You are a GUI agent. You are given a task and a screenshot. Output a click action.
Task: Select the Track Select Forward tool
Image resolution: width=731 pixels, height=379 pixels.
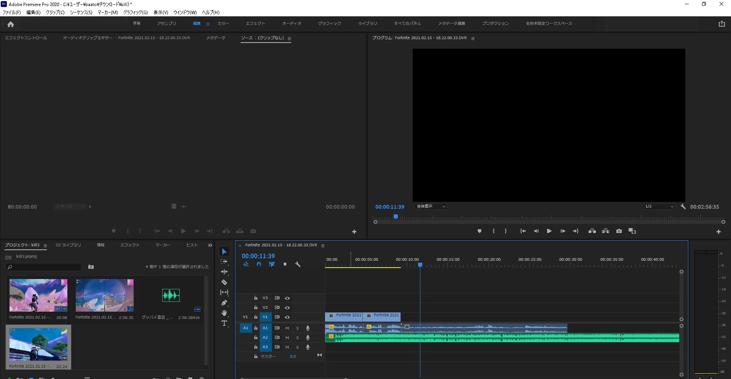point(224,262)
